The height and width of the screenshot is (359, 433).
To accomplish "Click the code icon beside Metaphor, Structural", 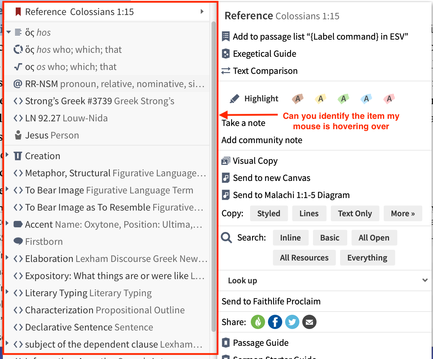I will click(x=18, y=173).
